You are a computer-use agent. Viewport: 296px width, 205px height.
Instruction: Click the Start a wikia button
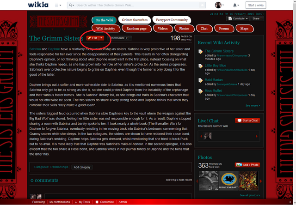[256, 5]
